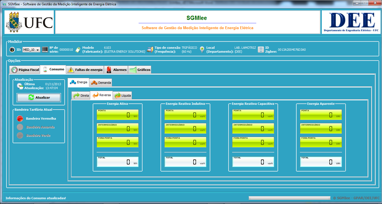Image resolution: width=382 pixels, height=204 pixels.
Task: Click the update time 13:47:04
Action: (52, 88)
